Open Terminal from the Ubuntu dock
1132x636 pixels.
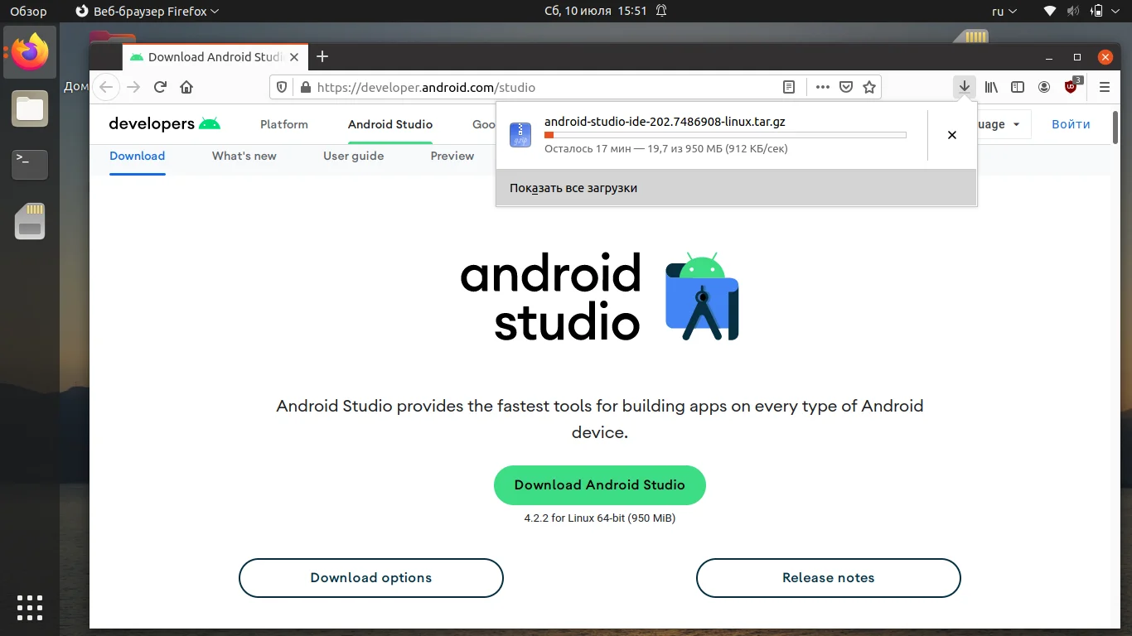coord(30,165)
